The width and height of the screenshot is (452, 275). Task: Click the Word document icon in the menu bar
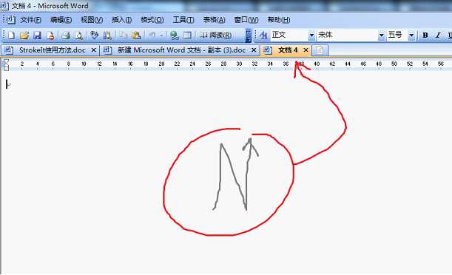click(x=10, y=19)
